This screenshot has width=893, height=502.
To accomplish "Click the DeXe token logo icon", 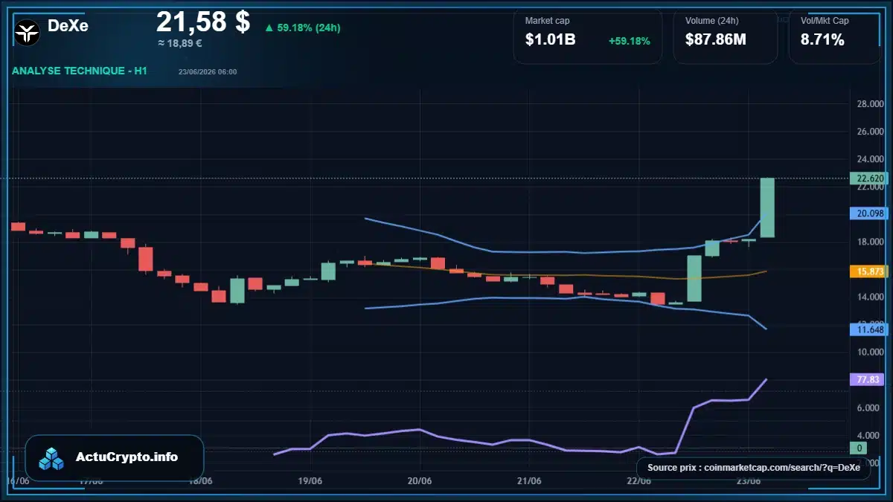I will pyautogui.click(x=28, y=33).
